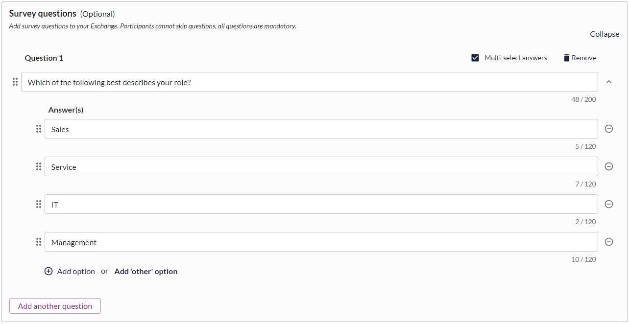Click the drag handle beside Management answer

tap(39, 242)
